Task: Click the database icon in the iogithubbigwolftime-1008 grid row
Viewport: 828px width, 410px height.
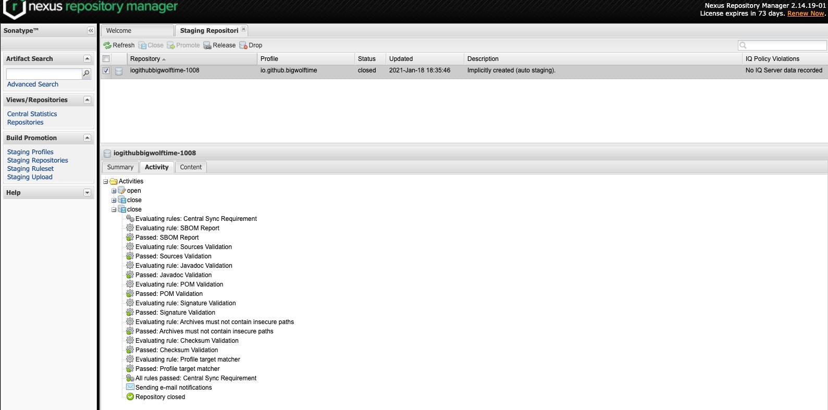Action: pos(119,71)
